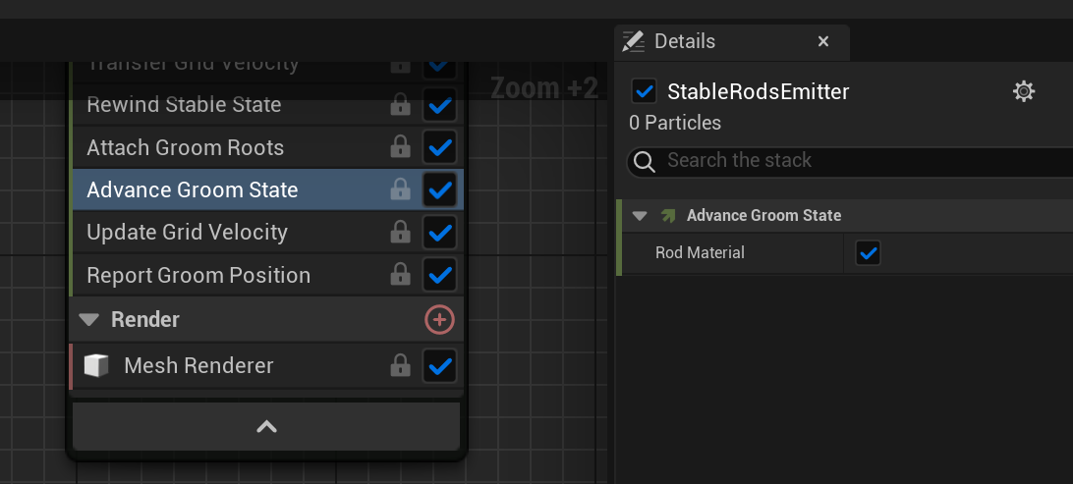The width and height of the screenshot is (1073, 484).
Task: Disable the Rewind Stable State module checkbox
Action: coord(439,105)
